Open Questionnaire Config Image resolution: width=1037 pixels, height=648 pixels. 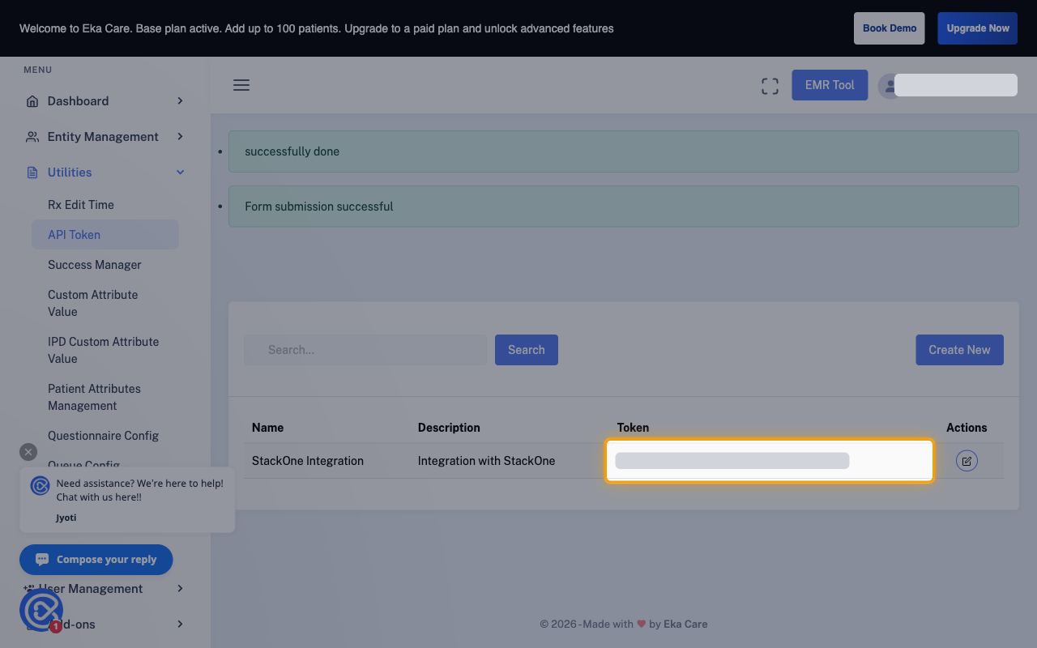coord(104,436)
